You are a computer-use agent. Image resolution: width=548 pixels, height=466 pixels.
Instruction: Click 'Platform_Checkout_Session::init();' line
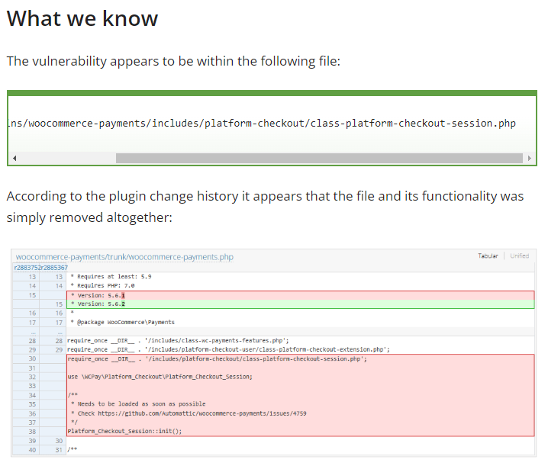(x=124, y=432)
